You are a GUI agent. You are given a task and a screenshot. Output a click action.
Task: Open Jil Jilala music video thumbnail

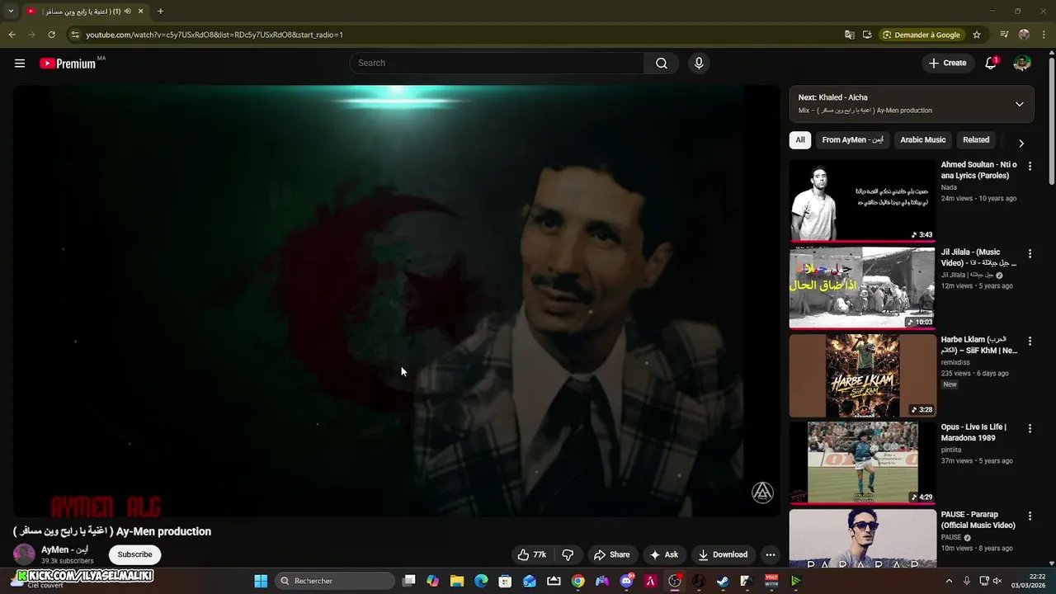tap(862, 287)
